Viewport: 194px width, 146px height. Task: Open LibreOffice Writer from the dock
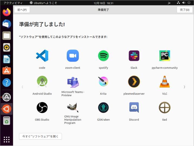6,59
